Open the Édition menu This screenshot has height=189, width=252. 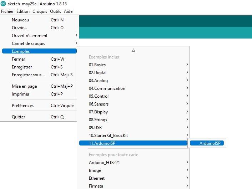[23, 11]
